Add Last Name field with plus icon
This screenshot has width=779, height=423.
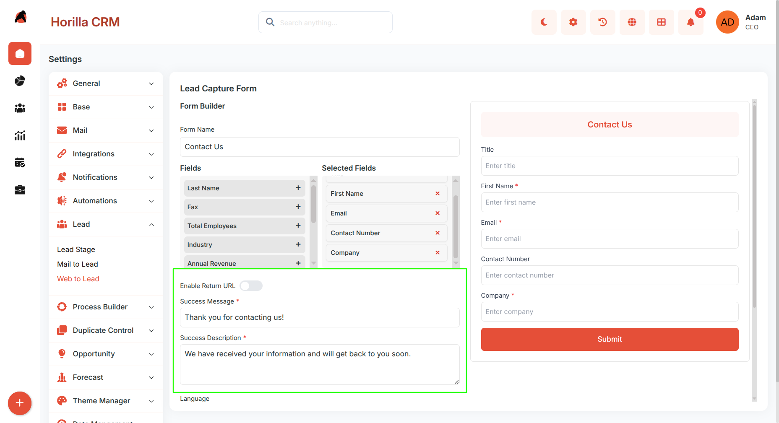(298, 188)
